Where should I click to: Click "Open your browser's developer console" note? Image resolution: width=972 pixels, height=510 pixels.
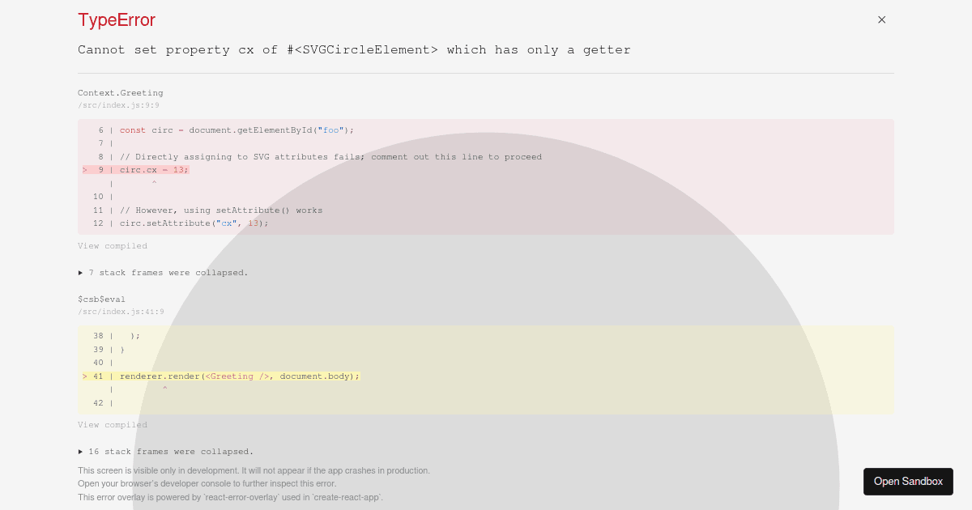click(207, 484)
